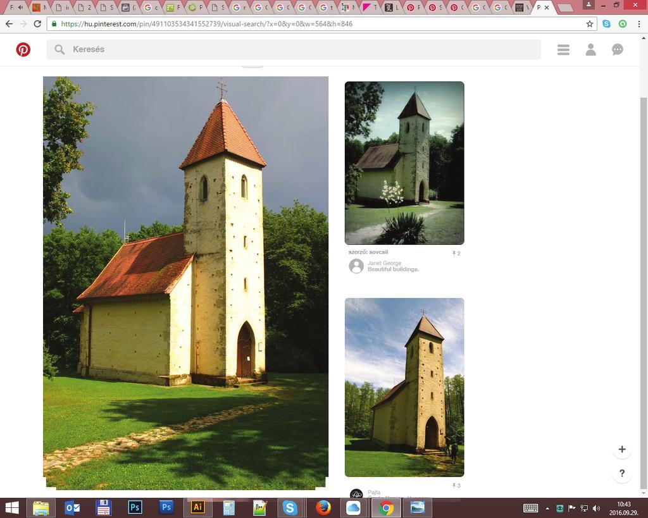Image resolution: width=648 pixels, height=518 pixels.
Task: Click the green padlock site security icon
Action: coord(54,24)
